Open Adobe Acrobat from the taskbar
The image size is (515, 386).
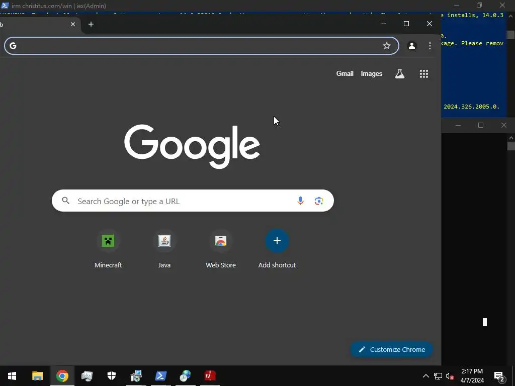[x=210, y=375]
